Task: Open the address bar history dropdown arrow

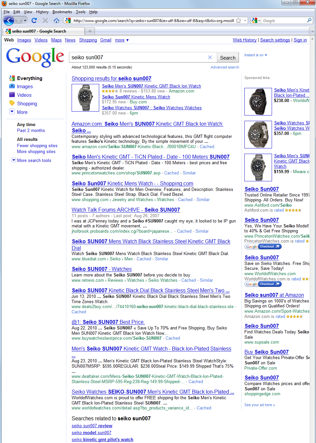Action: click(245, 20)
